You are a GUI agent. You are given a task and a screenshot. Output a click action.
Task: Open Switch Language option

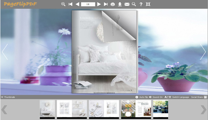point(177,97)
